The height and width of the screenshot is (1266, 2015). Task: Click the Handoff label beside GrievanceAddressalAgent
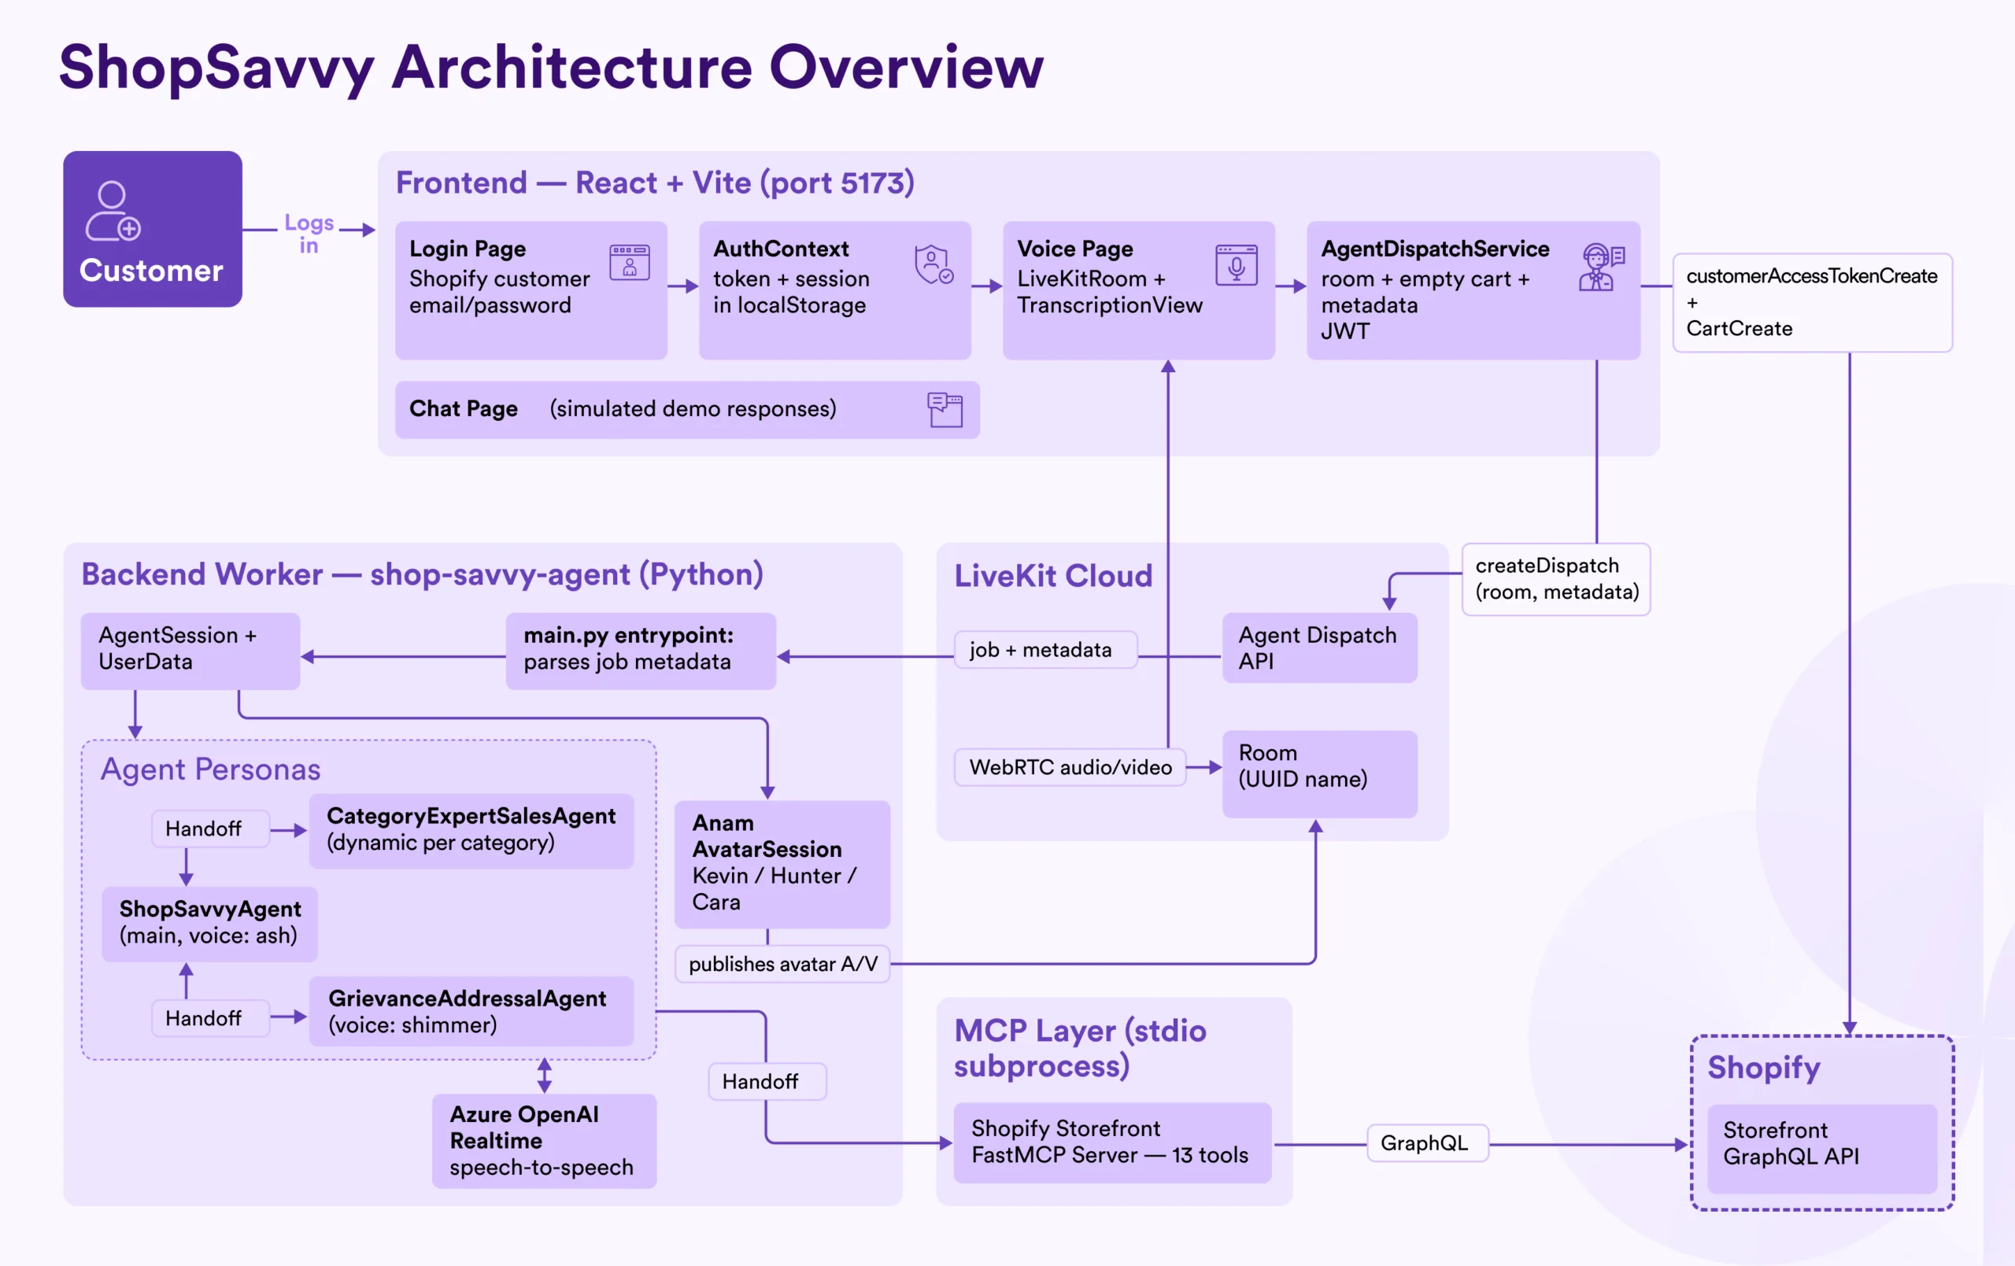210,1018
